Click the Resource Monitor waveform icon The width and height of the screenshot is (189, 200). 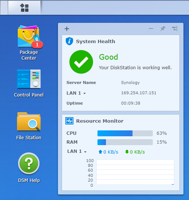(x=69, y=121)
